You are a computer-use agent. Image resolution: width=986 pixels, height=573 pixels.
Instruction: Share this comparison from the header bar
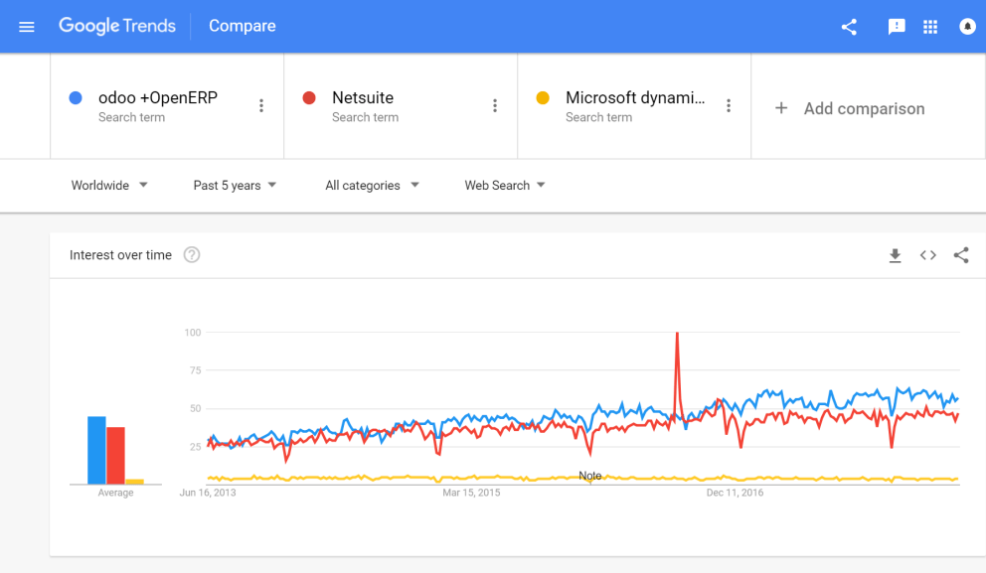tap(849, 27)
